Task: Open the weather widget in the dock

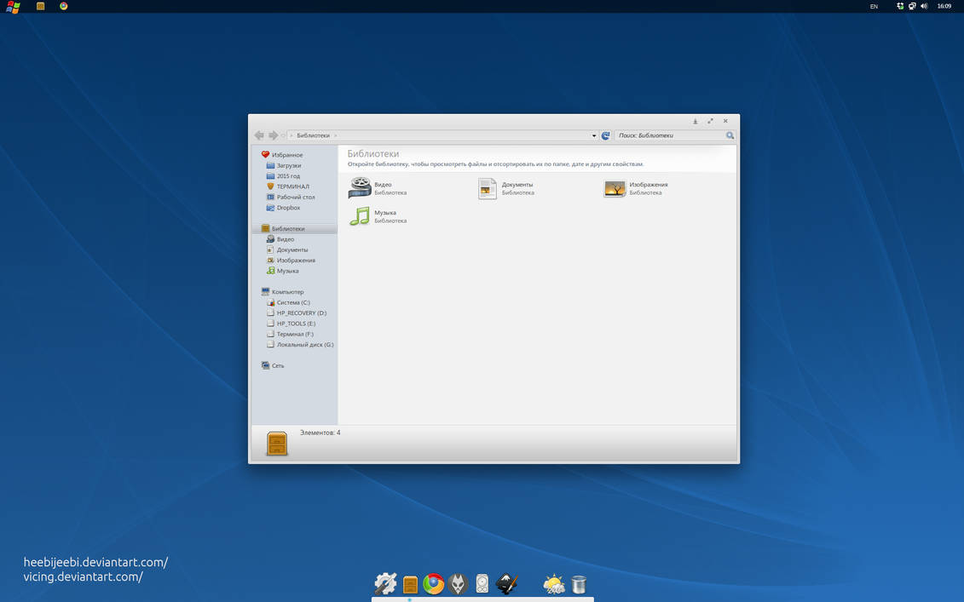Action: pos(554,584)
